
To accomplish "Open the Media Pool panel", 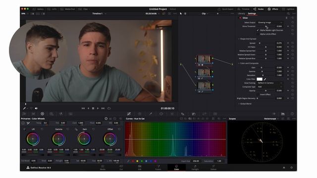I will pyautogui.click(x=68, y=9).
